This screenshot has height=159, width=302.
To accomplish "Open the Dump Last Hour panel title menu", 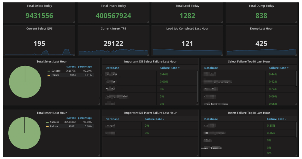I will (261, 29).
